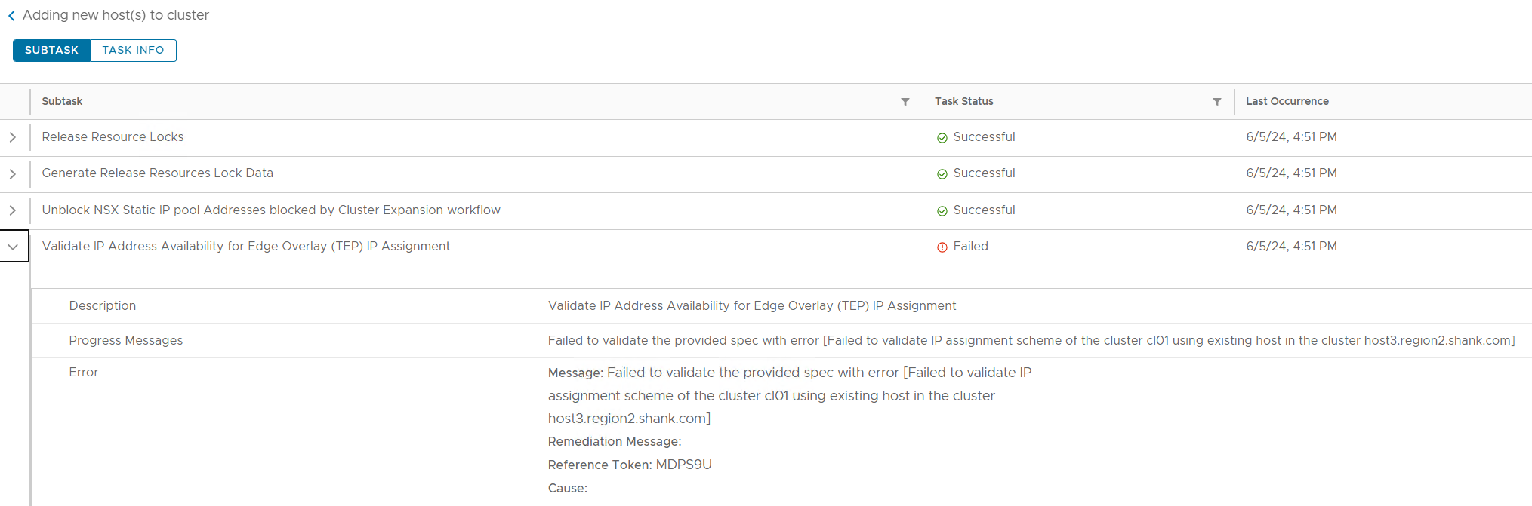Expand the Release Resource Locks row
The height and width of the screenshot is (506, 1532).
[x=13, y=137]
